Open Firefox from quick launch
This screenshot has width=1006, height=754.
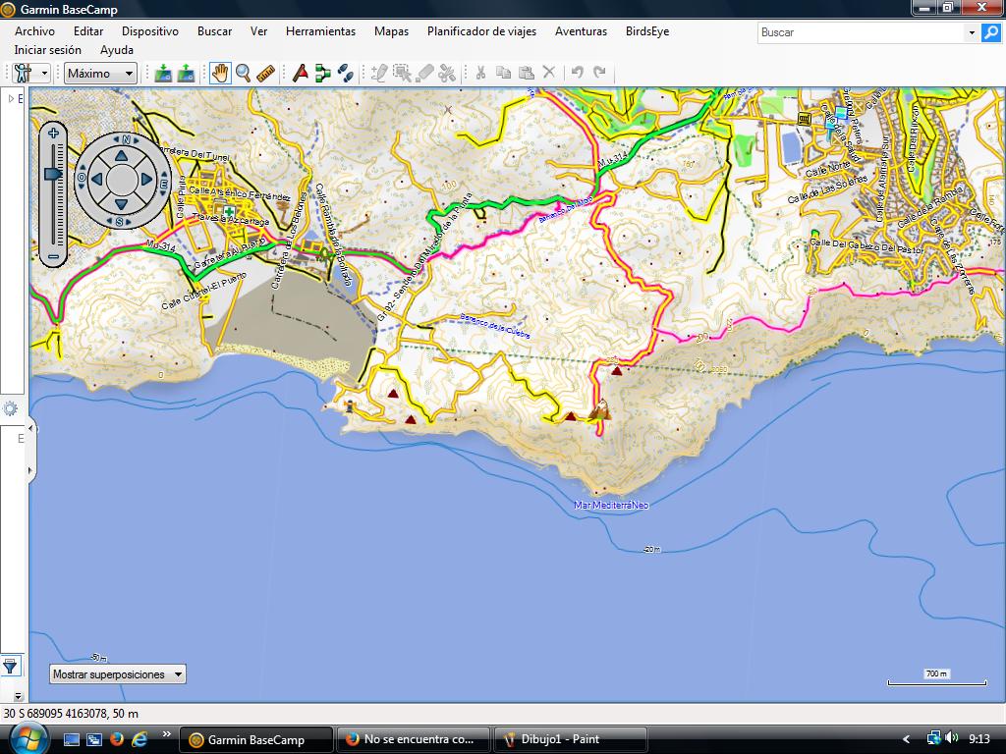click(117, 739)
